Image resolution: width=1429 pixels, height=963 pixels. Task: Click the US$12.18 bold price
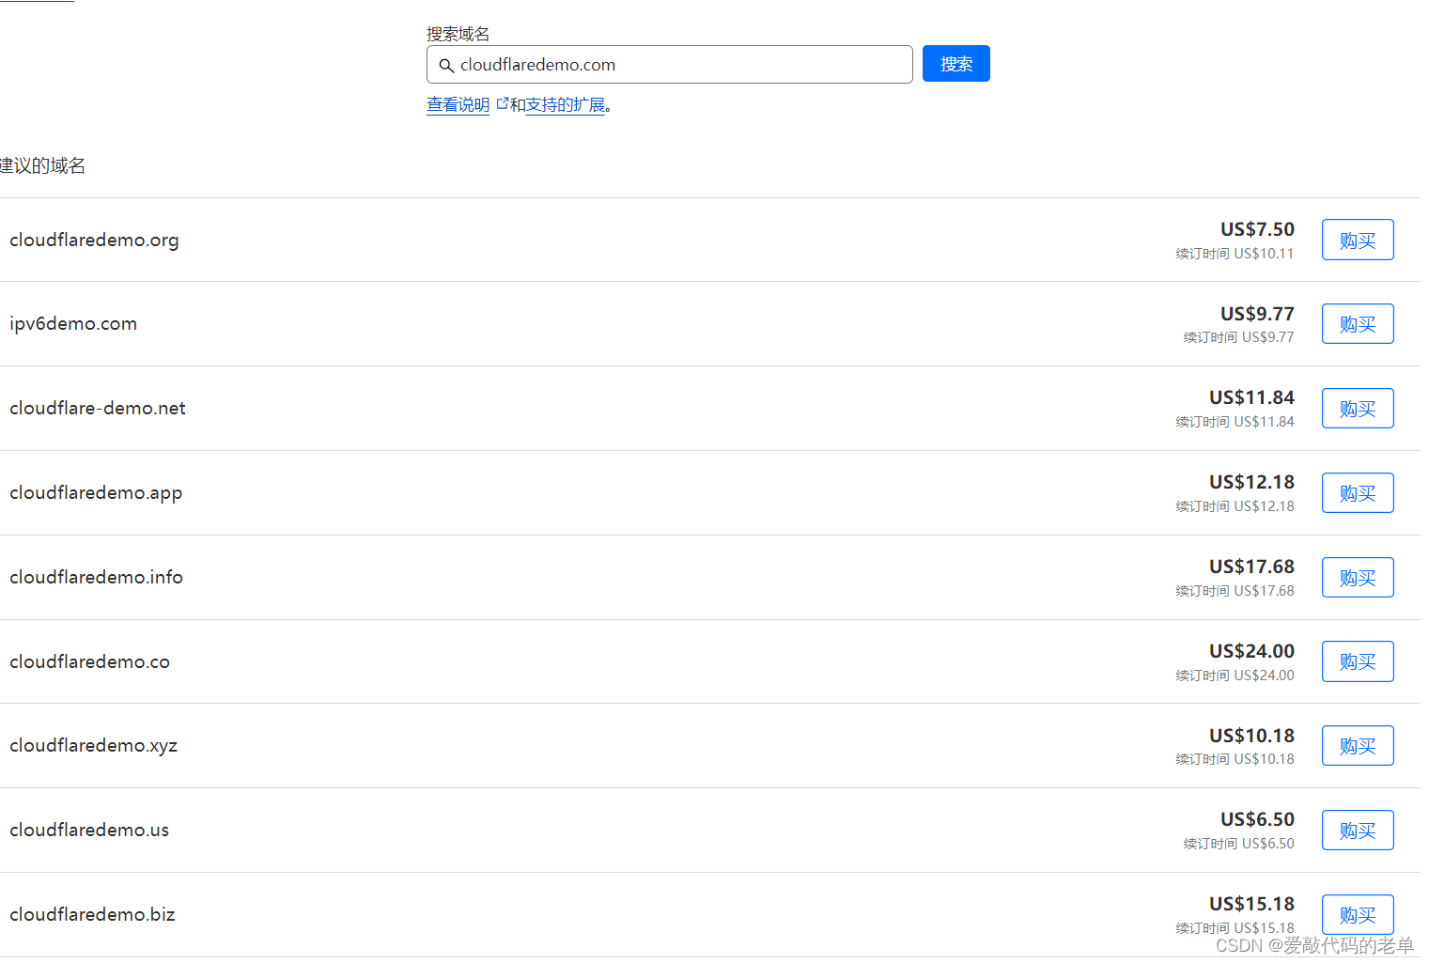click(1251, 482)
